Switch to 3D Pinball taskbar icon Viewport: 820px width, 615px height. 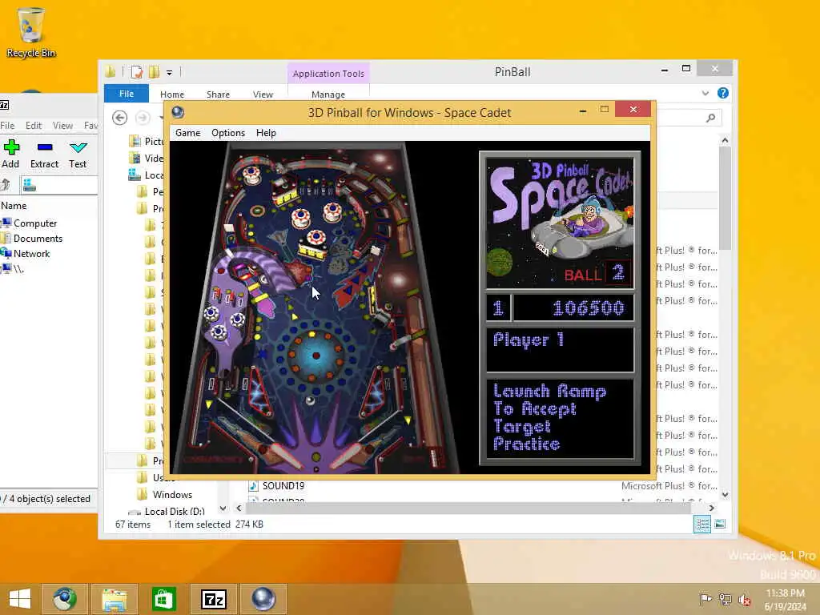pos(263,599)
